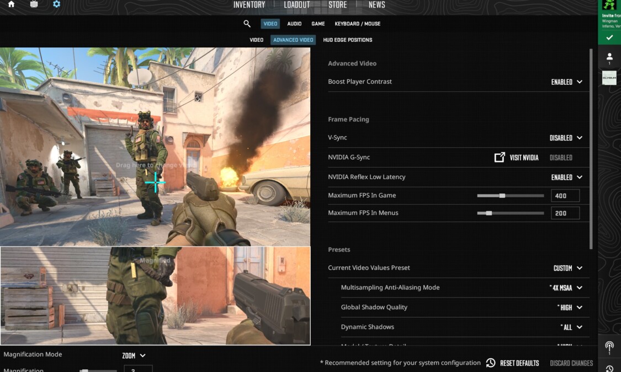
Task: Click the recommended setting footnote text
Action: [400, 363]
